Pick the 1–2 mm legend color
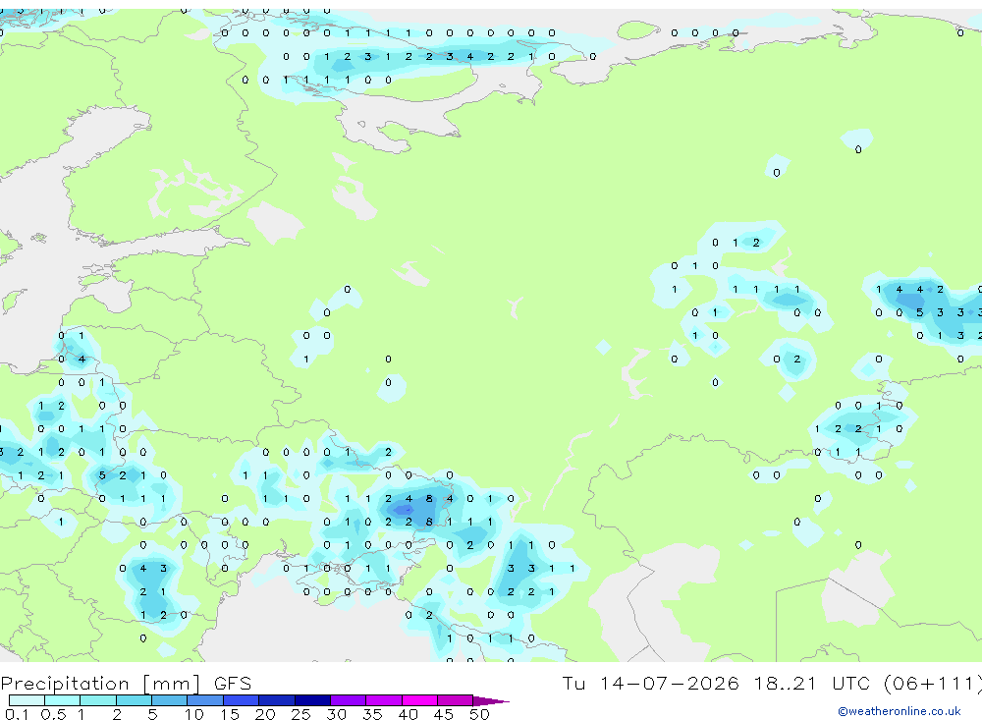 tap(98, 700)
